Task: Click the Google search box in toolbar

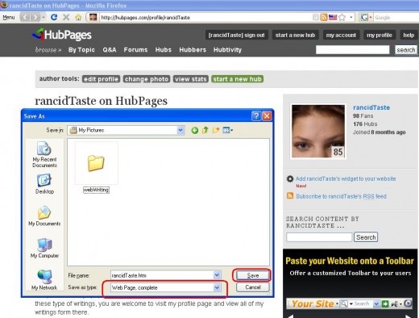Action: (396, 18)
